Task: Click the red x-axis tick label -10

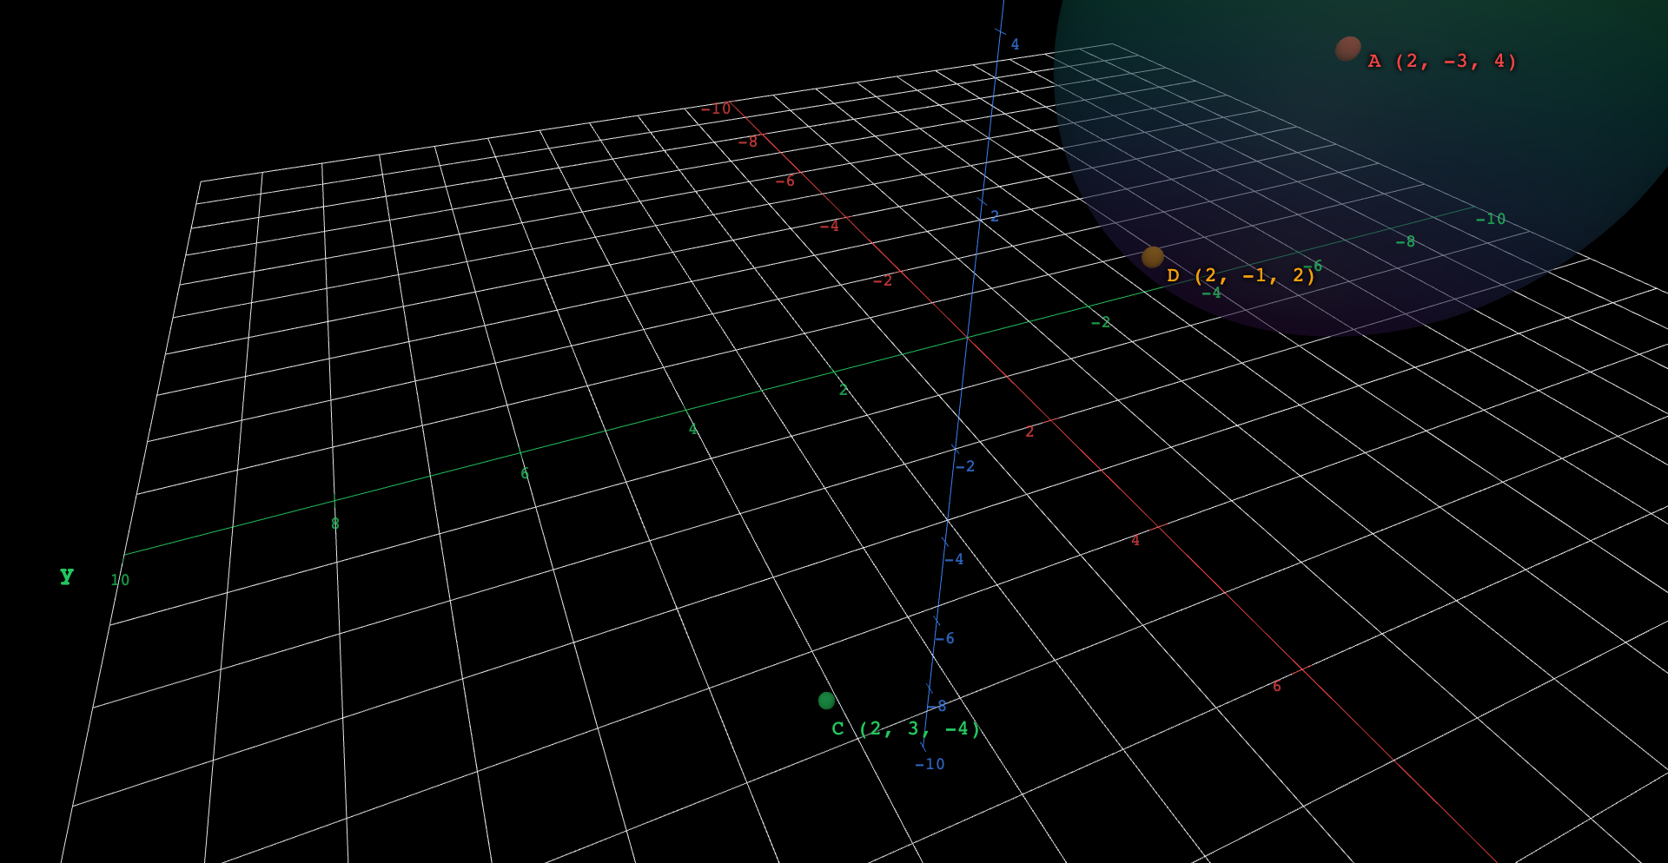Action: pyautogui.click(x=716, y=109)
